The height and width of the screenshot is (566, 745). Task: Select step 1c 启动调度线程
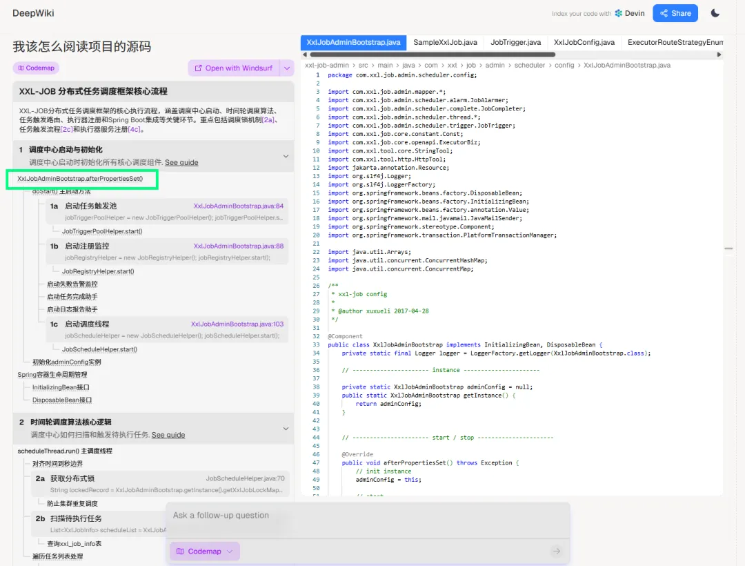(167, 329)
